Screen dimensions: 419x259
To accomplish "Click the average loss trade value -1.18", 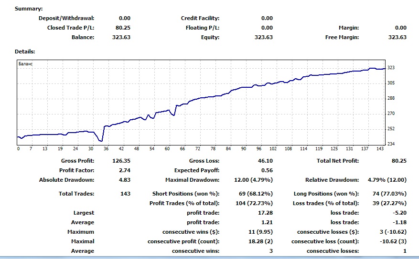I will 400,222.
